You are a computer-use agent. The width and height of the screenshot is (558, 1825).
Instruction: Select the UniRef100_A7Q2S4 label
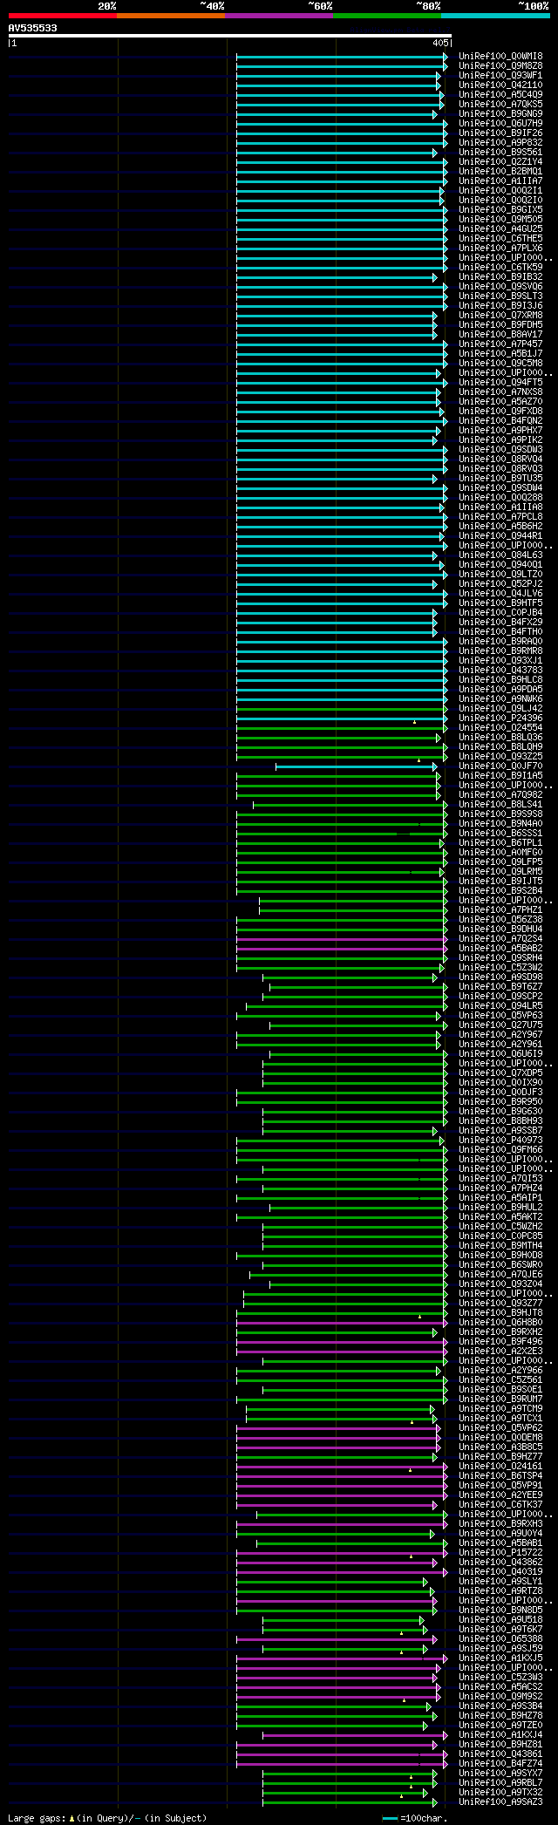[500, 939]
